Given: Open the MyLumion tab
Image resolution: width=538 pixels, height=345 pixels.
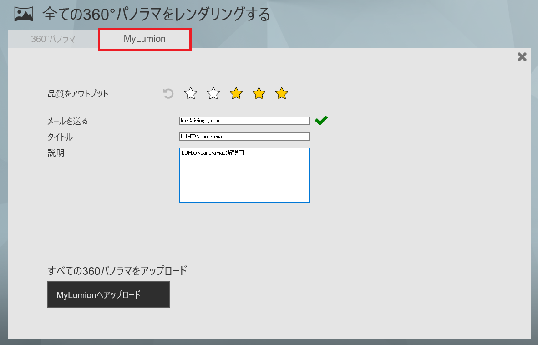Looking at the screenshot, I should click(144, 39).
